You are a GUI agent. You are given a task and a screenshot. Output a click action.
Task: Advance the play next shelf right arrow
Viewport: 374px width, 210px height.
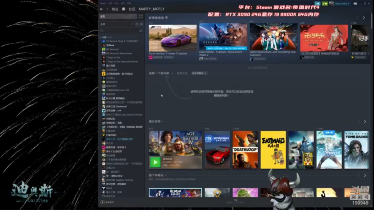click(365, 175)
